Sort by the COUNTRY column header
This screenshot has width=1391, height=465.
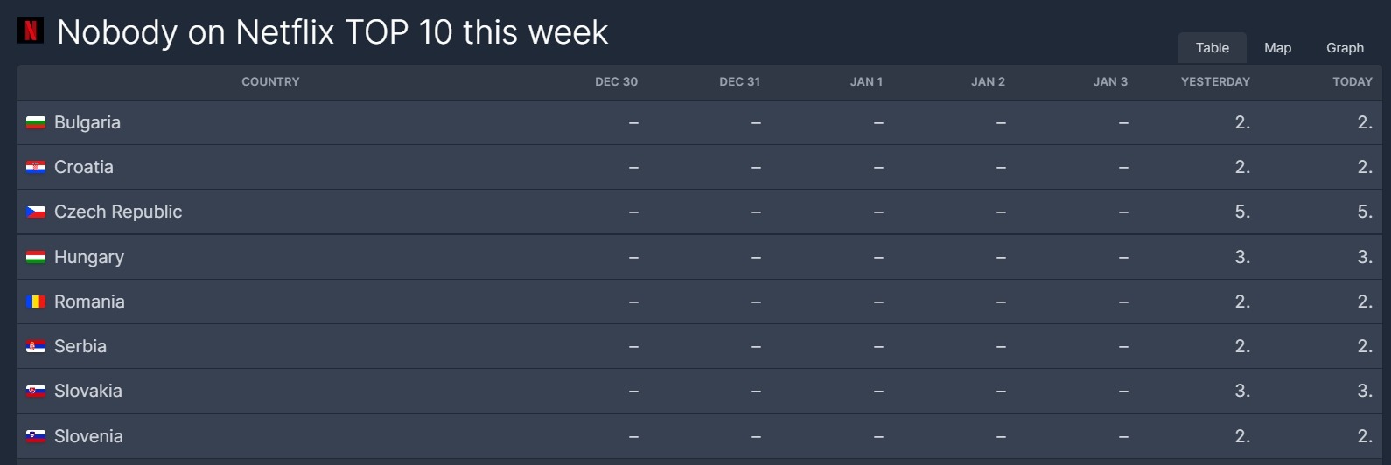(x=270, y=81)
